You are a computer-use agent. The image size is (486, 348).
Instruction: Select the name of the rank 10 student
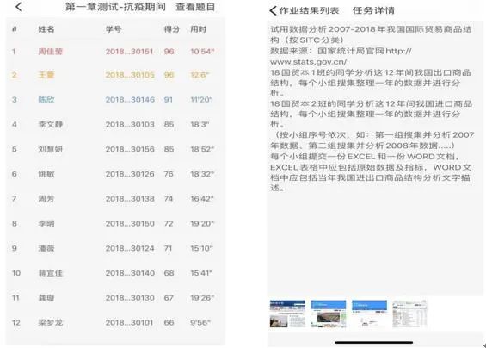pyautogui.click(x=51, y=273)
